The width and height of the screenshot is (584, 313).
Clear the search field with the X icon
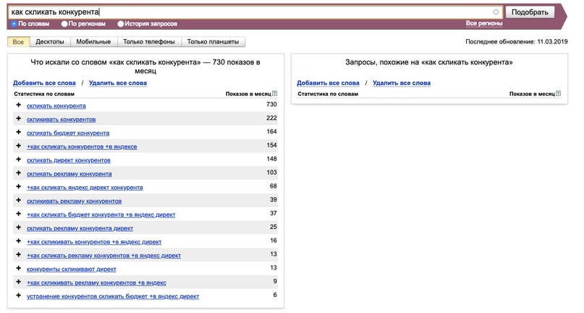(x=496, y=12)
